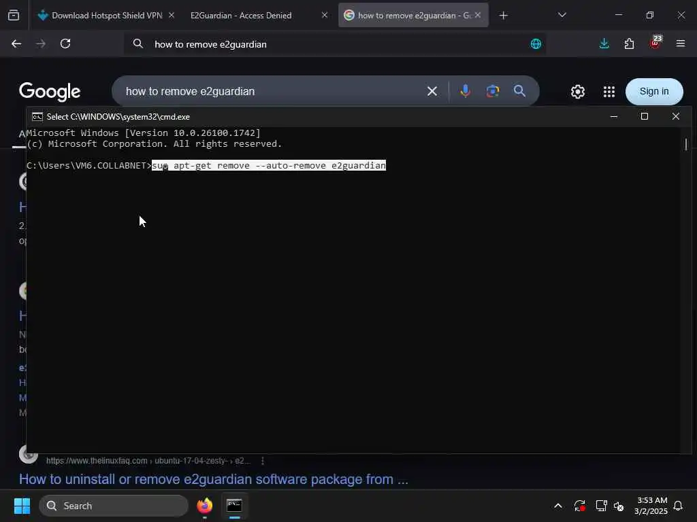Click the cmd scrollbar thumb
The image size is (697, 522).
coord(686,144)
